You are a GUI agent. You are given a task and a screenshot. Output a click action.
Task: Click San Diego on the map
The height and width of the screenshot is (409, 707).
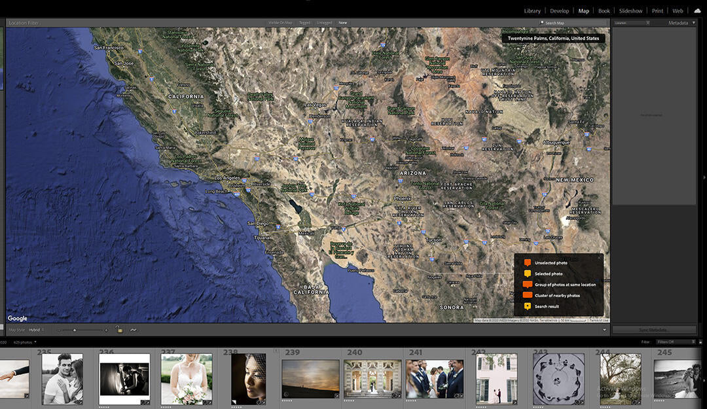[258, 223]
